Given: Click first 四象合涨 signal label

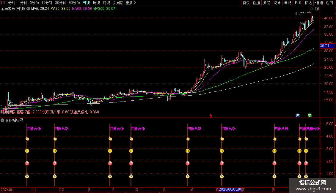Looking at the screenshot, I should point(34,129).
